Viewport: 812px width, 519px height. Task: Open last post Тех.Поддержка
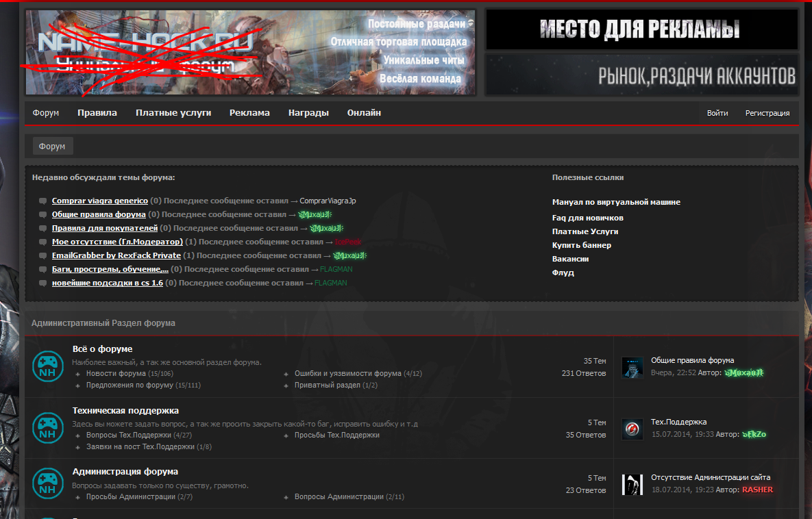tap(679, 422)
